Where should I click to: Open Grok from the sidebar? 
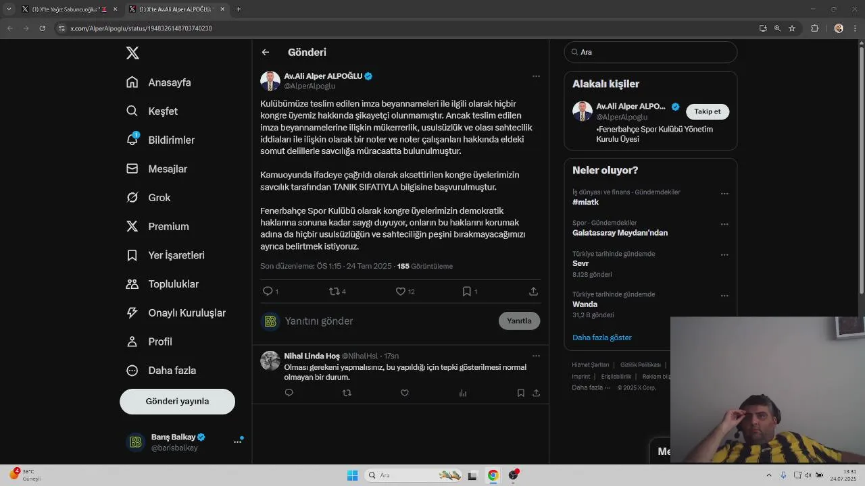coord(149,198)
